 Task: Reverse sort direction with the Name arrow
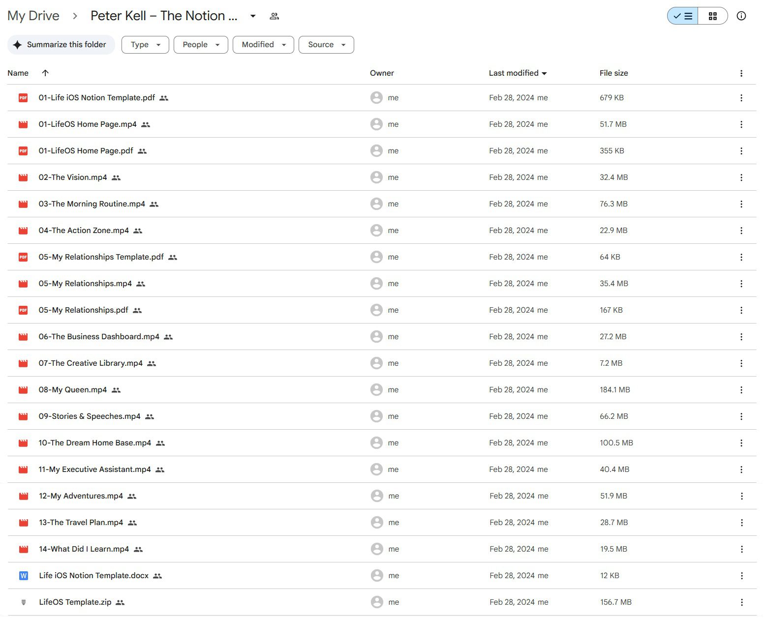45,73
